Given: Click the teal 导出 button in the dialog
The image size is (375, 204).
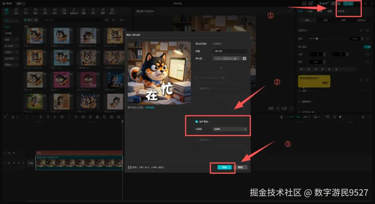Looking at the screenshot, I should pos(225,167).
